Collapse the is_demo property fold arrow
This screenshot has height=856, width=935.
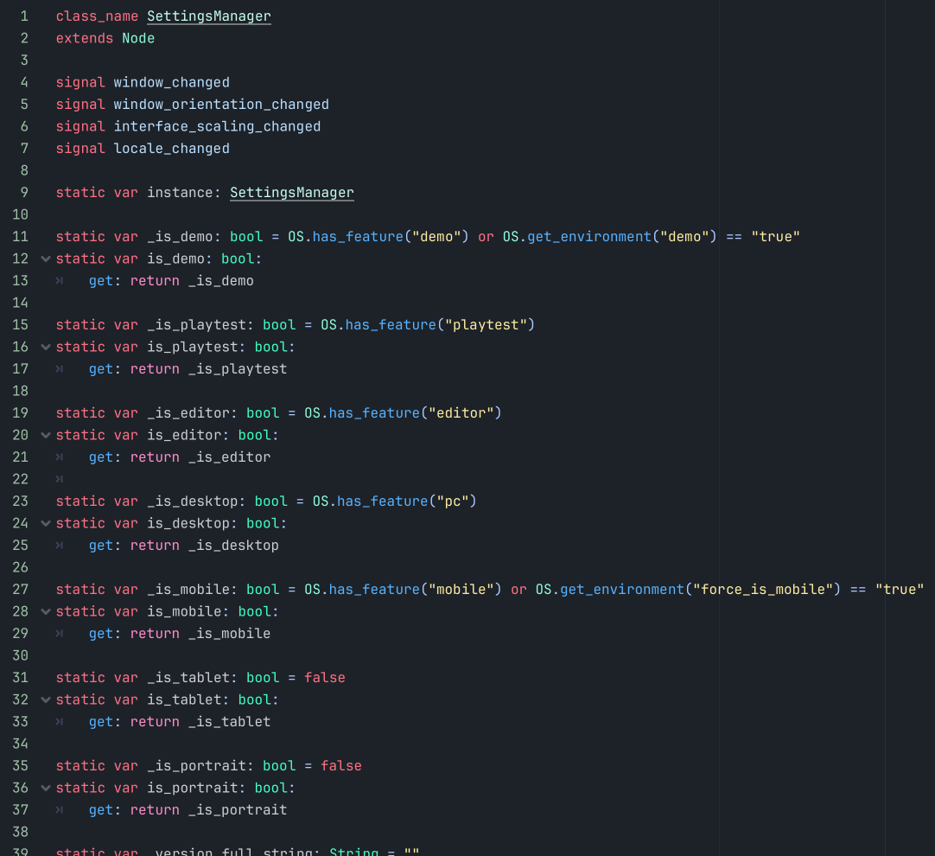pyautogui.click(x=45, y=259)
